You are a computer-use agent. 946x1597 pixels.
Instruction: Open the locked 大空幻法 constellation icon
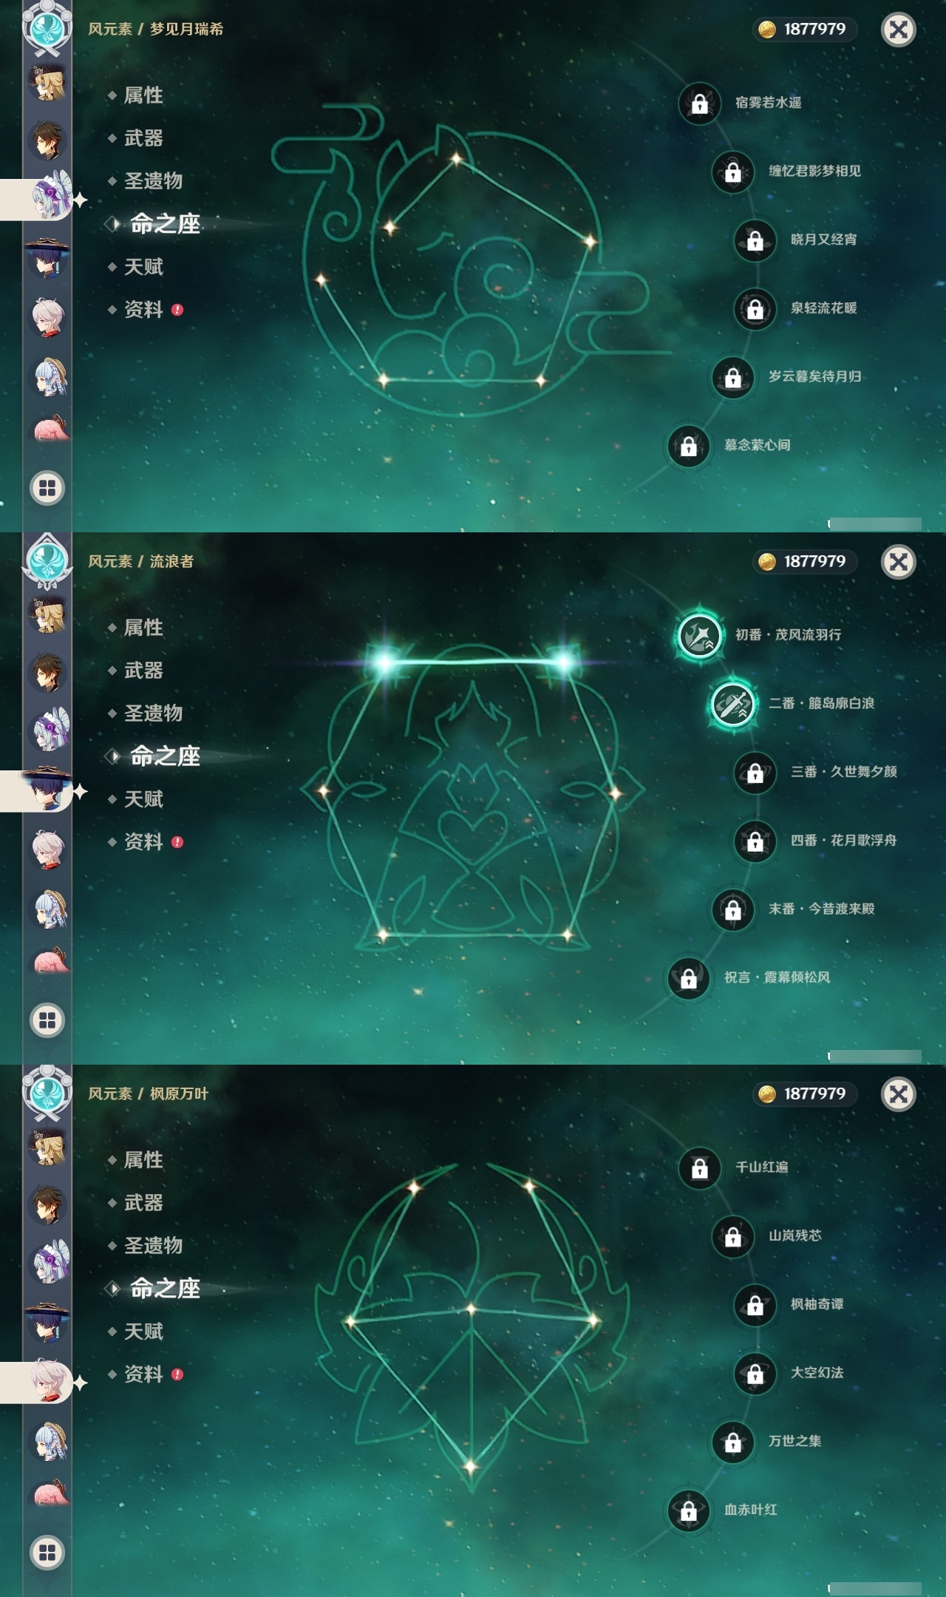[x=755, y=1374]
